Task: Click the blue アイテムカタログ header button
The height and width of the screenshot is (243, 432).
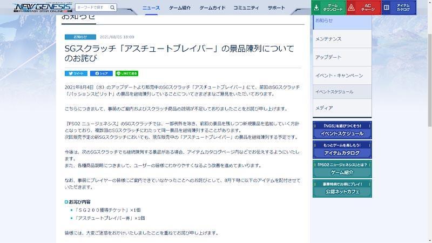Action: [x=399, y=8]
